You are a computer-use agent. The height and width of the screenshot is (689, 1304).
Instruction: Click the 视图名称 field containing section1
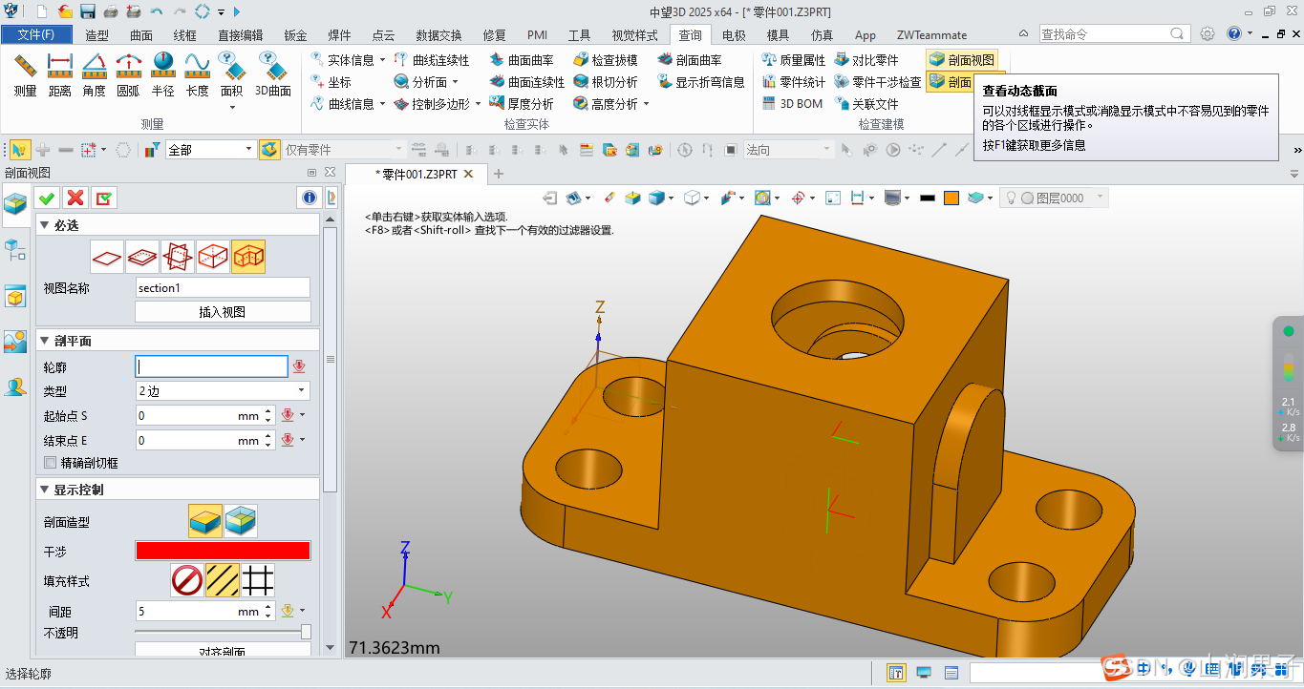pyautogui.click(x=223, y=287)
